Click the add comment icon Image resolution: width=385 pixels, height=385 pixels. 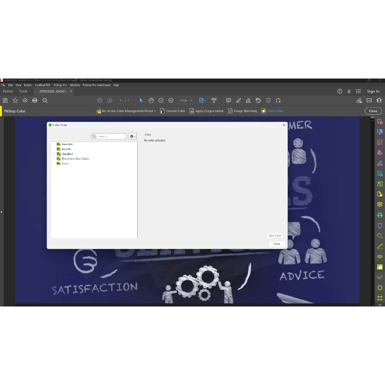click(228, 100)
